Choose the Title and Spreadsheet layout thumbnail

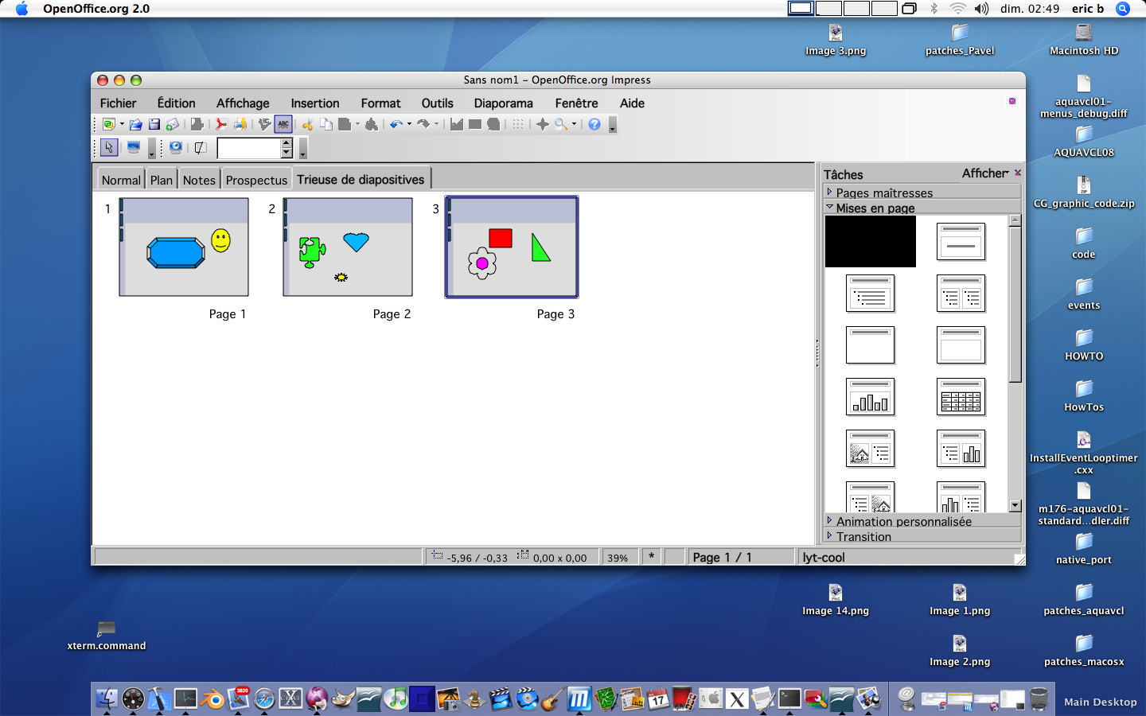tap(961, 397)
